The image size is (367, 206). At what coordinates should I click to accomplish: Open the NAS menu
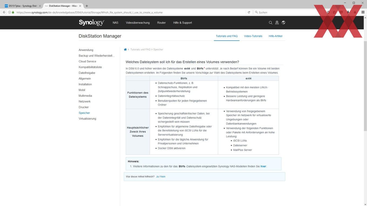click(x=115, y=23)
